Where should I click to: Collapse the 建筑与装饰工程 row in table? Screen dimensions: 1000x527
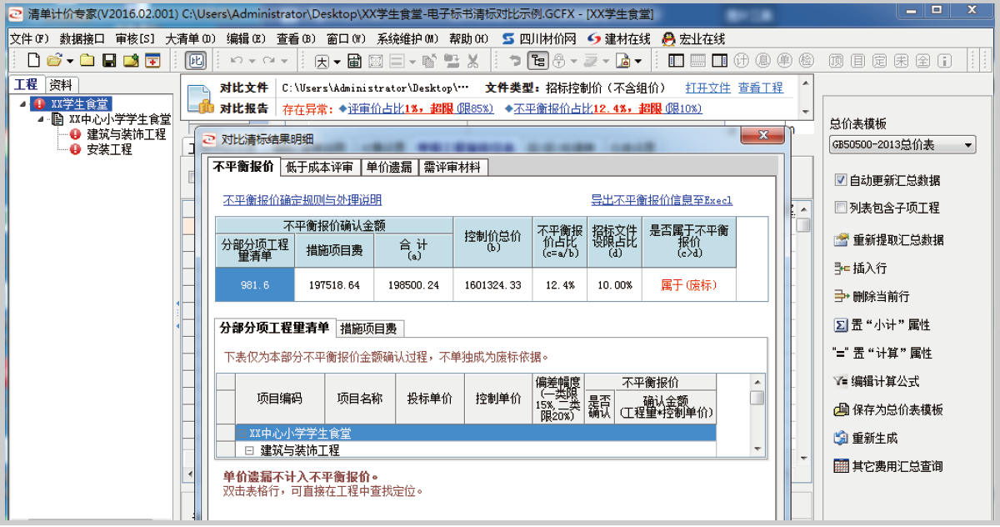[249, 450]
